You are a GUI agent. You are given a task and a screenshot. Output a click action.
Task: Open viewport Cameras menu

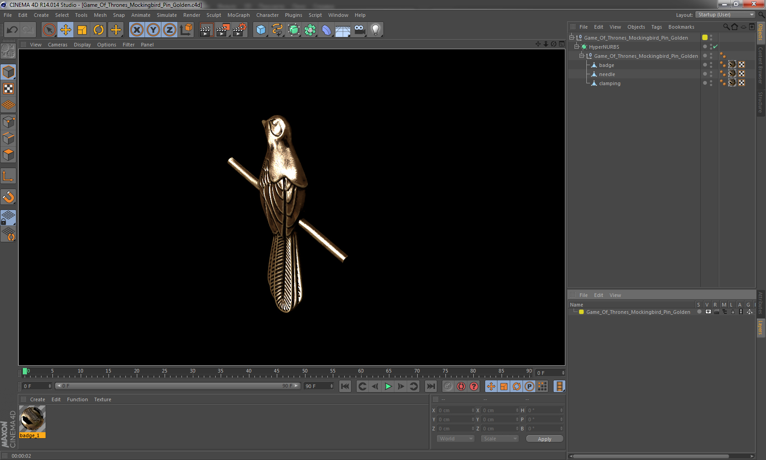pos(57,45)
